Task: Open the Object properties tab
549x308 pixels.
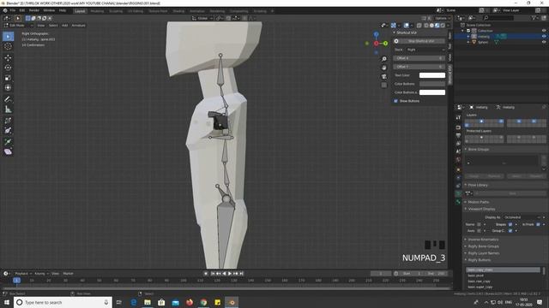Action: (x=458, y=169)
